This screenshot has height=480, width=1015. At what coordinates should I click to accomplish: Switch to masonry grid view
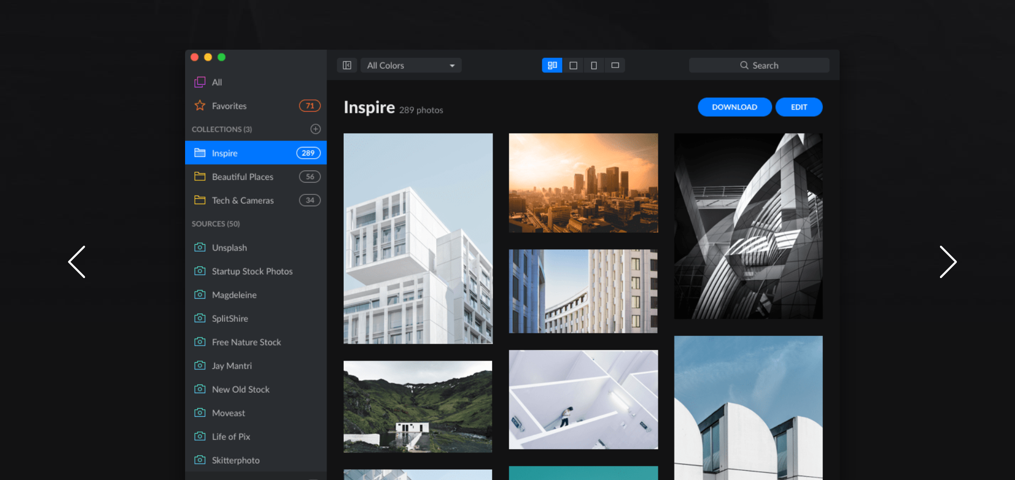click(x=552, y=65)
